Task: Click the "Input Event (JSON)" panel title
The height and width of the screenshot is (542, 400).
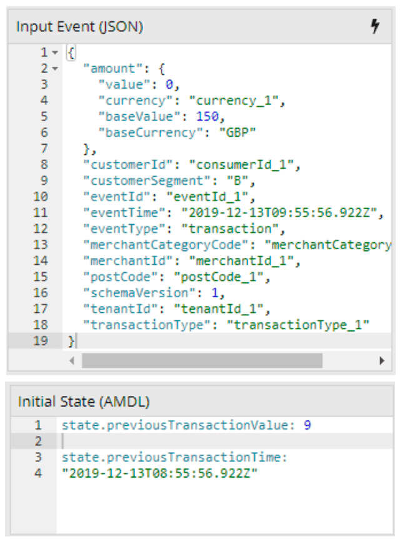Action: pyautogui.click(x=79, y=27)
